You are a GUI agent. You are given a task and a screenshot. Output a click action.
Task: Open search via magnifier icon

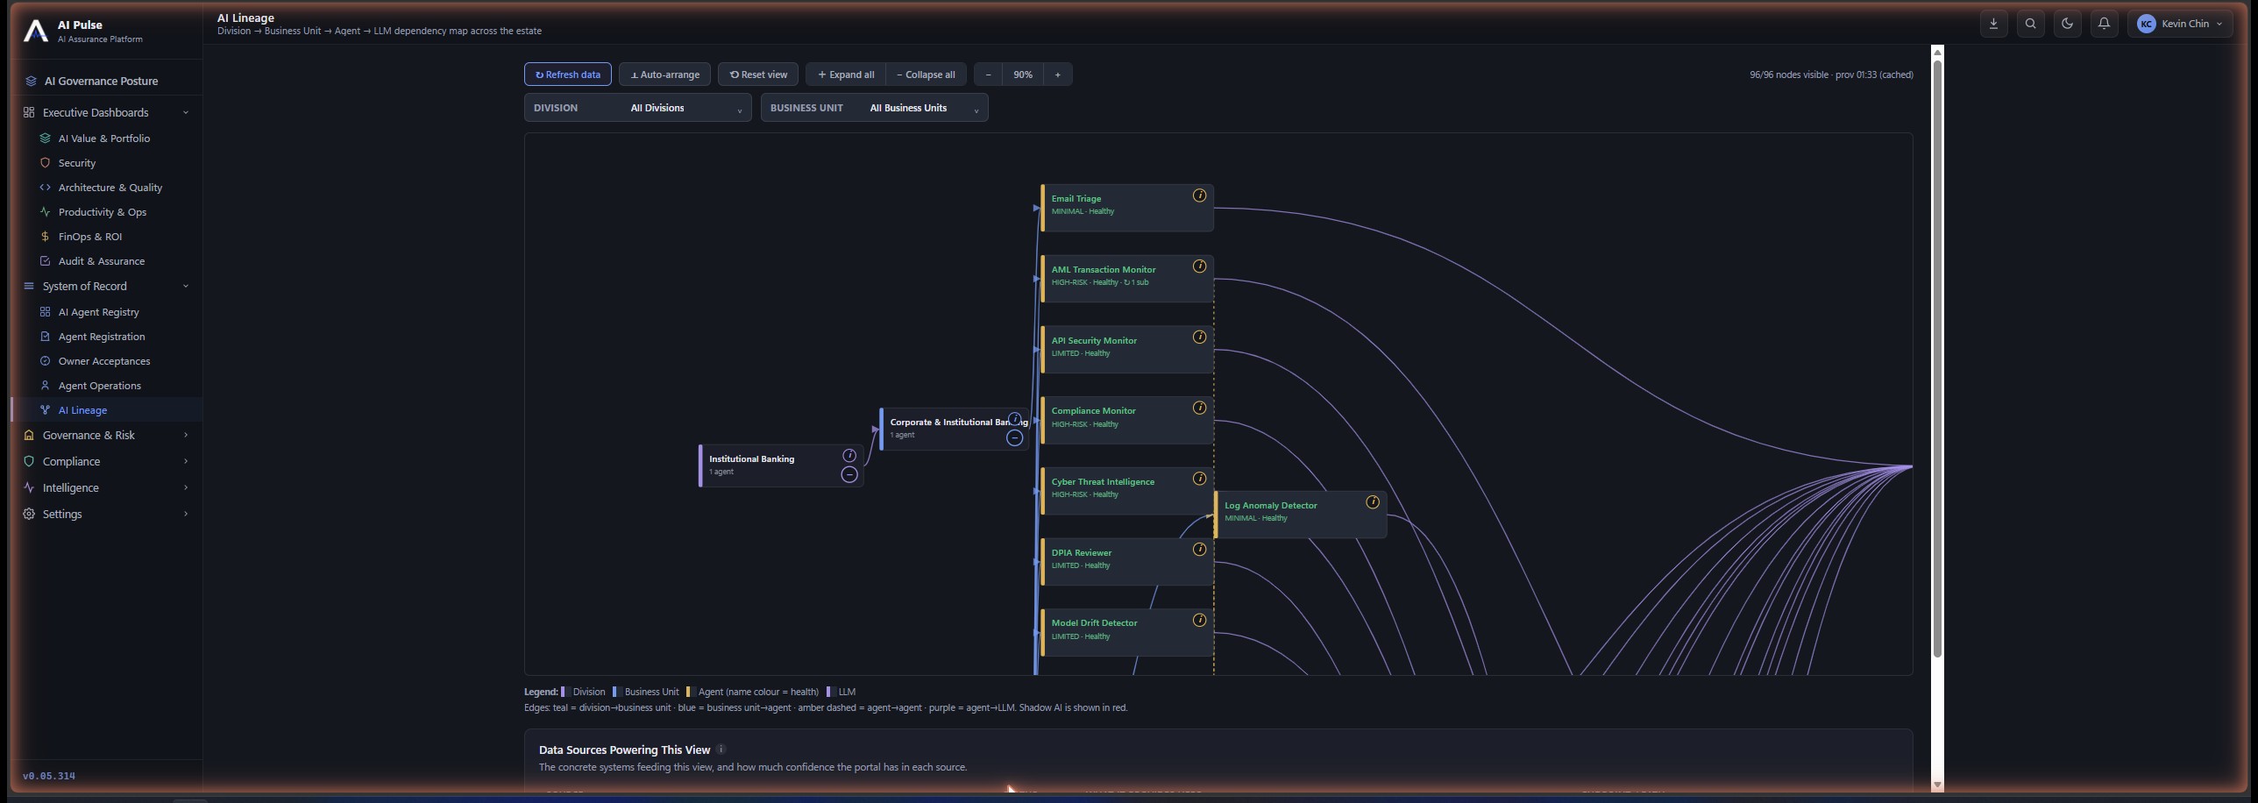click(2030, 24)
